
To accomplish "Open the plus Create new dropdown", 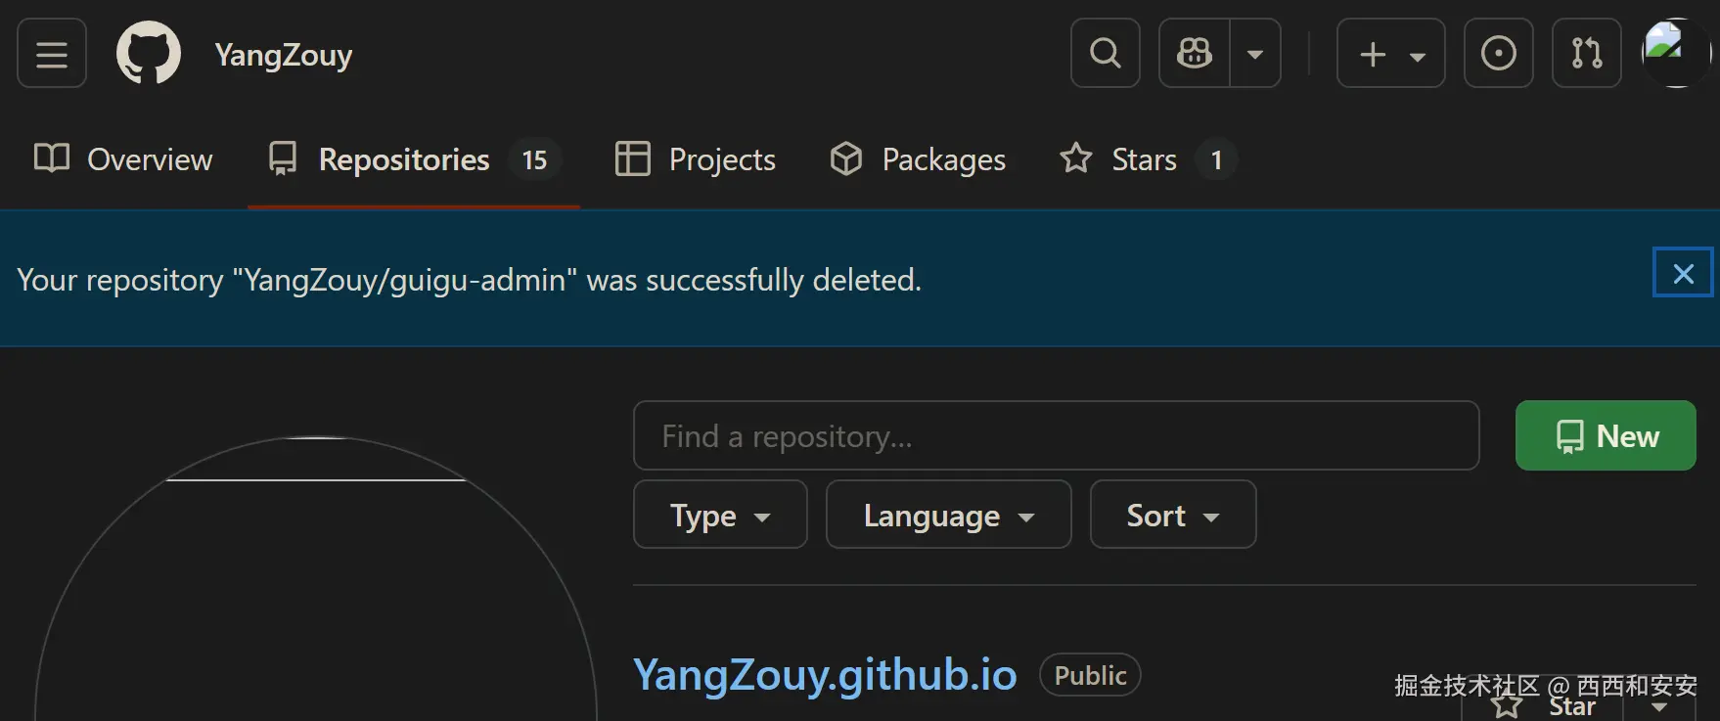I will (1390, 54).
